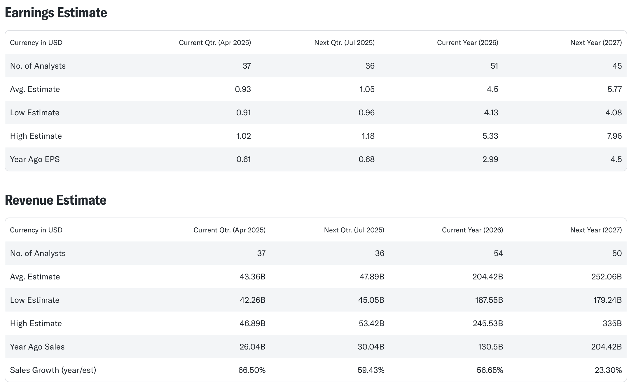Select Year Ago Sales value 130.5B
This screenshot has width=629, height=386.
tap(490, 347)
